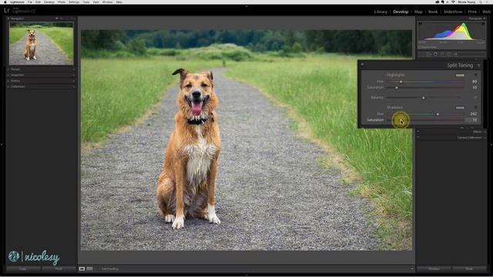This screenshot has width=493, height=277.
Task: Toggle shadow clipping indicator in histogram
Action: (x=421, y=24)
